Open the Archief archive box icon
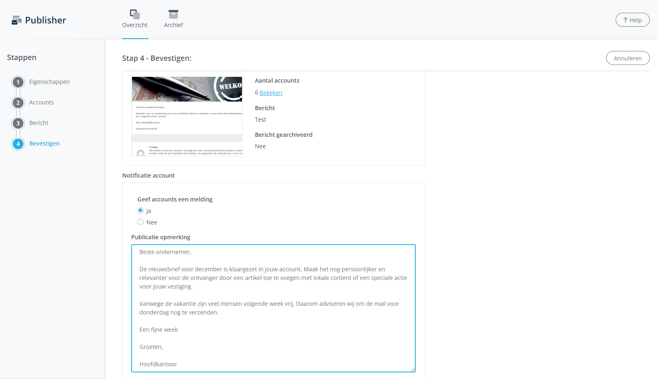Screen dimensions: 658x379 click(173, 13)
